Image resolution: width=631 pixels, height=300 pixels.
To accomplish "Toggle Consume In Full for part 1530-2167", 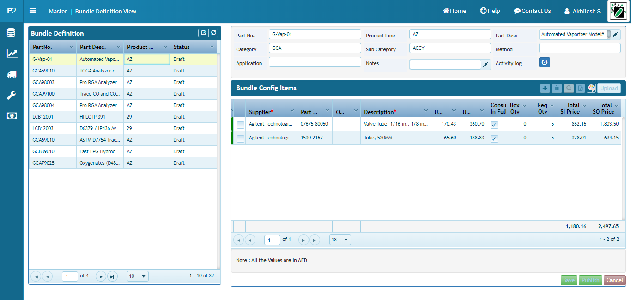I will pyautogui.click(x=494, y=138).
